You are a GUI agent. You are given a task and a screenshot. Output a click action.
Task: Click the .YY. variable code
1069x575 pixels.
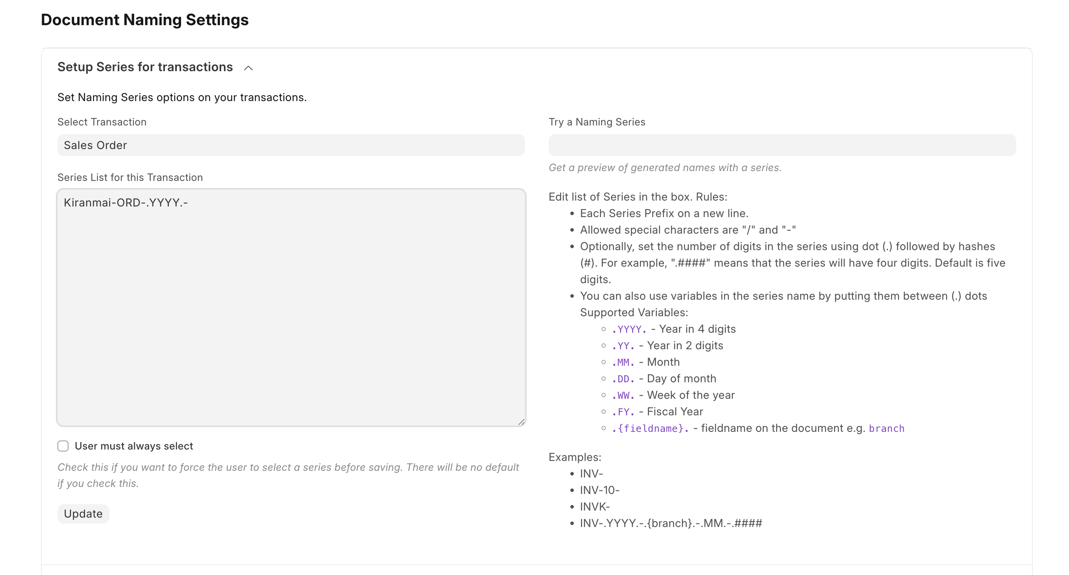[623, 346]
